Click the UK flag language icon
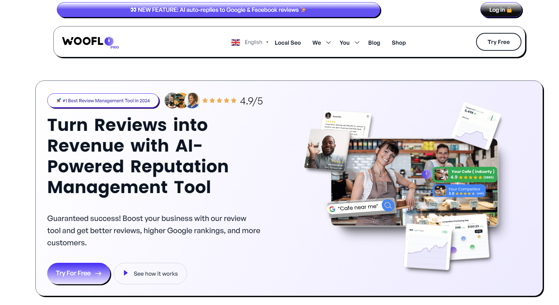 [x=235, y=43]
